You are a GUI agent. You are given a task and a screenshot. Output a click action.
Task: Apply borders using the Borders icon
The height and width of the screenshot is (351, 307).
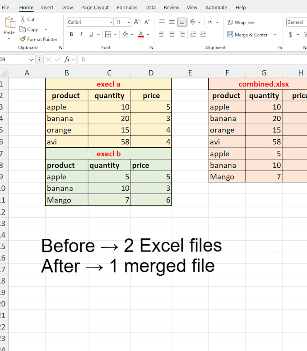coord(108,34)
